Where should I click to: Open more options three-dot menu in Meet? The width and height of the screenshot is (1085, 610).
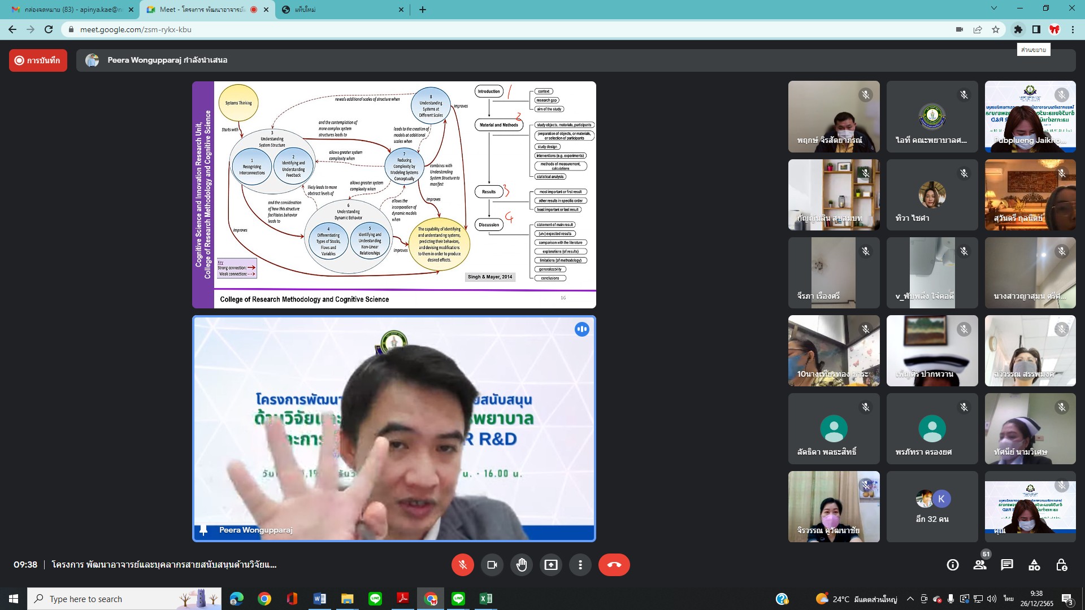pos(580,565)
